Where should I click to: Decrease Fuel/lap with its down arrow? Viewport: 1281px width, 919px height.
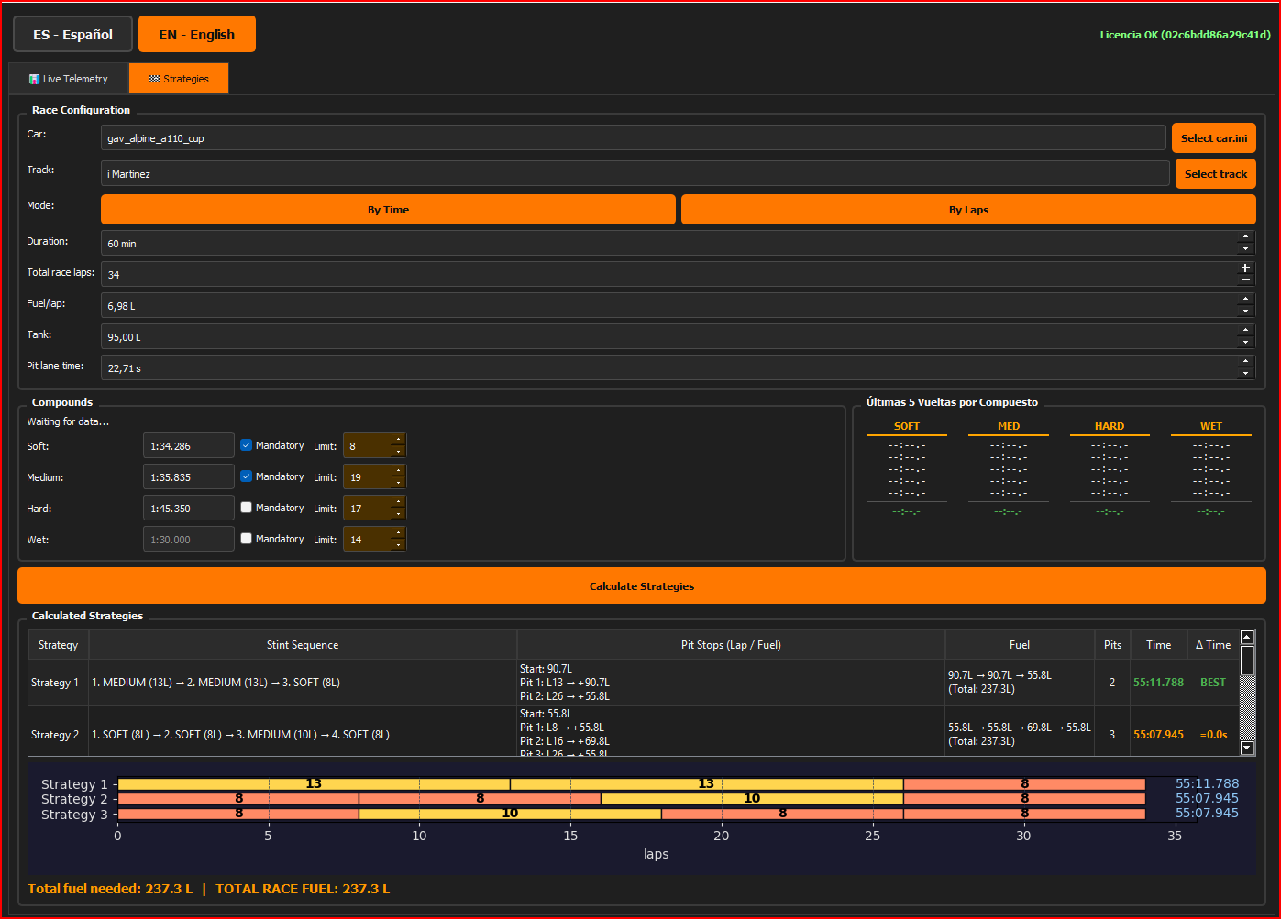(1245, 312)
